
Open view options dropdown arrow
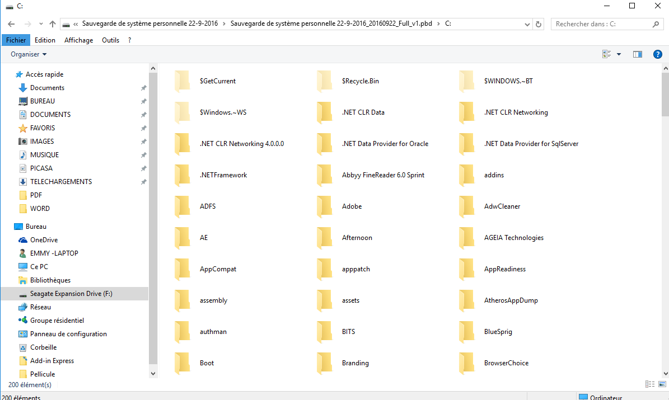coord(619,54)
